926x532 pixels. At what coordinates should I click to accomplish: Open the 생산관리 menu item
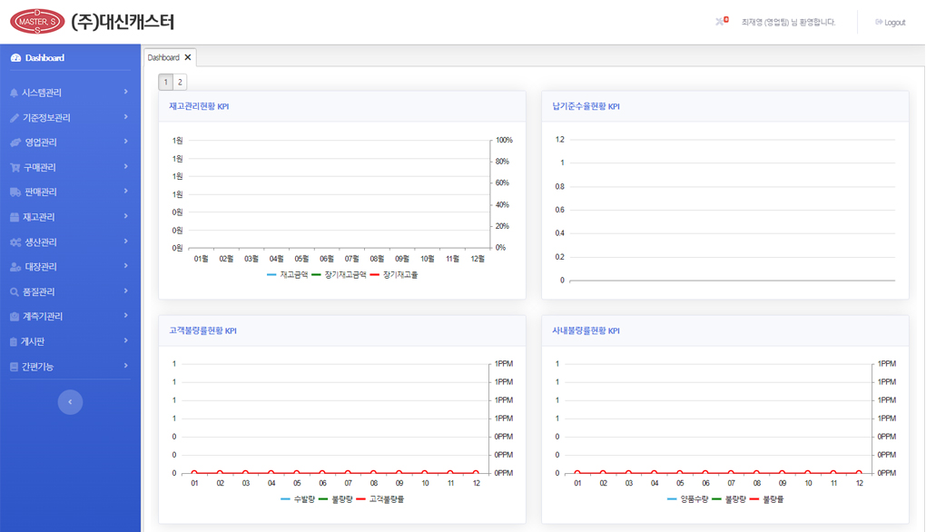pyautogui.click(x=40, y=242)
